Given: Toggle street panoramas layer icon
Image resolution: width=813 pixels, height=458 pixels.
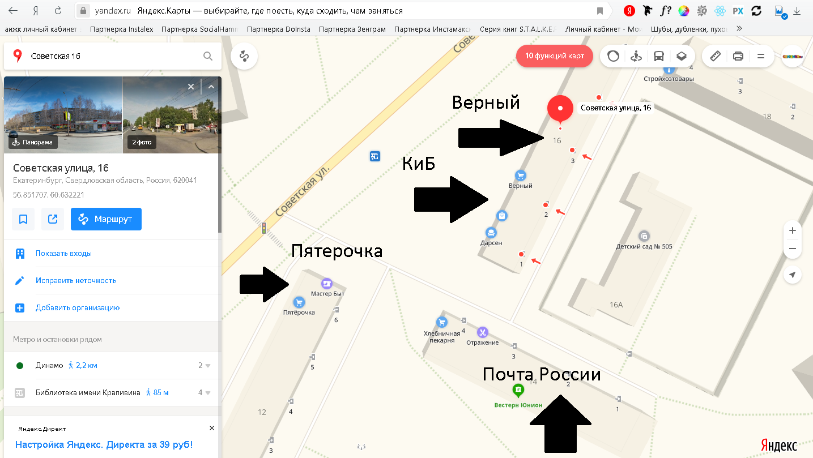Looking at the screenshot, I should pos(636,56).
